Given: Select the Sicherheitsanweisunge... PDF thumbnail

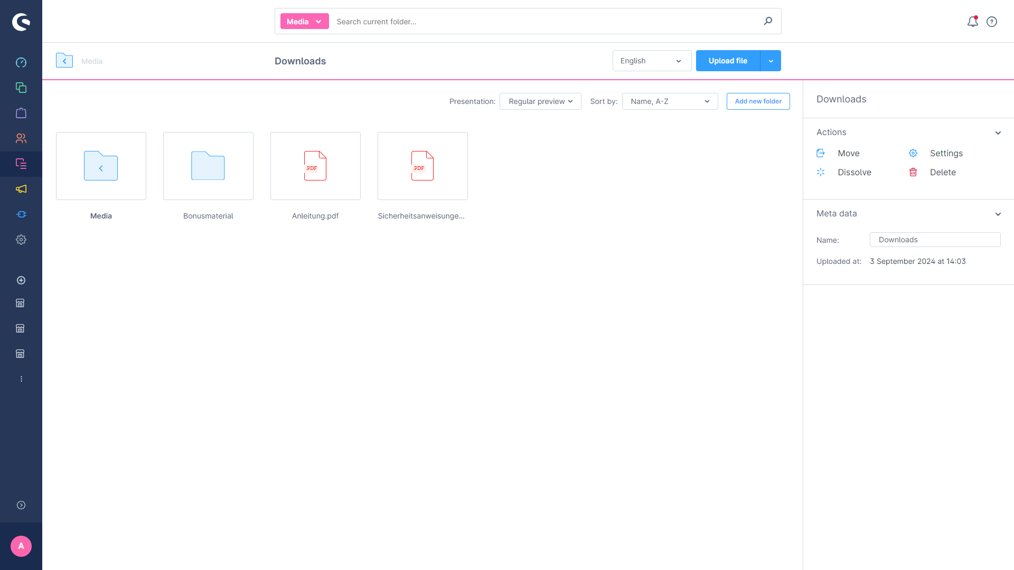Looking at the screenshot, I should 422,166.
